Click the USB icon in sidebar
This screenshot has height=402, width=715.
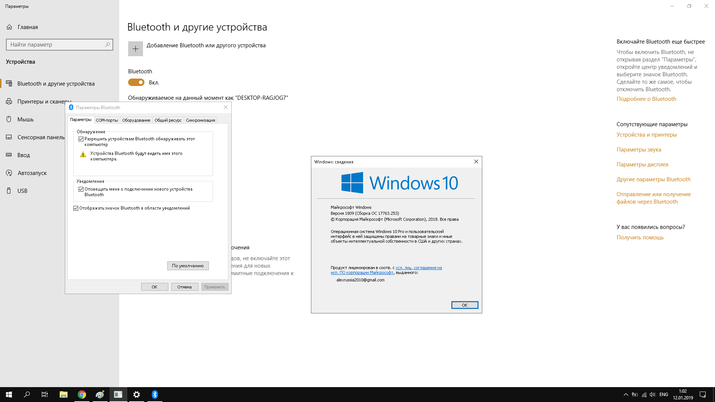point(9,191)
